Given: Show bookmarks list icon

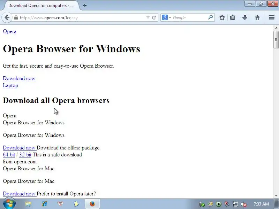Looking at the screenshot, I should 233,18.
